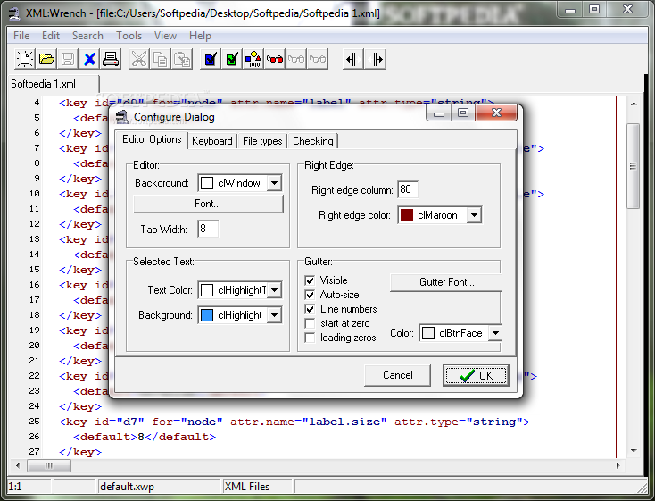
Task: Click the vertical scrollbar thumb in editor
Action: [x=634, y=165]
